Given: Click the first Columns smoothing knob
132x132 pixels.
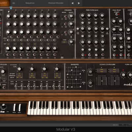Looking at the screenshot, I should pos(71,16).
